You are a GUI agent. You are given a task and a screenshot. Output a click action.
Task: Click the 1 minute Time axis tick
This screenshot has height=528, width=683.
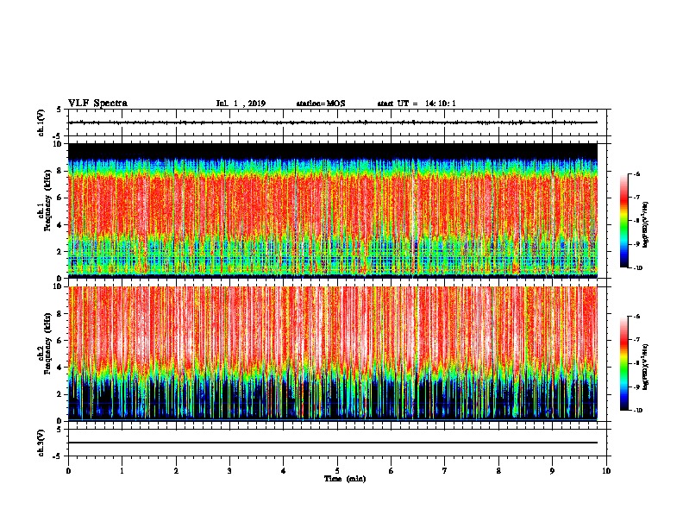point(122,471)
